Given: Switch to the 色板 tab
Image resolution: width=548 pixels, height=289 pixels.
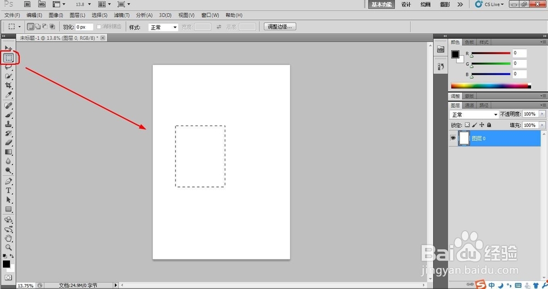Looking at the screenshot, I should [470, 42].
